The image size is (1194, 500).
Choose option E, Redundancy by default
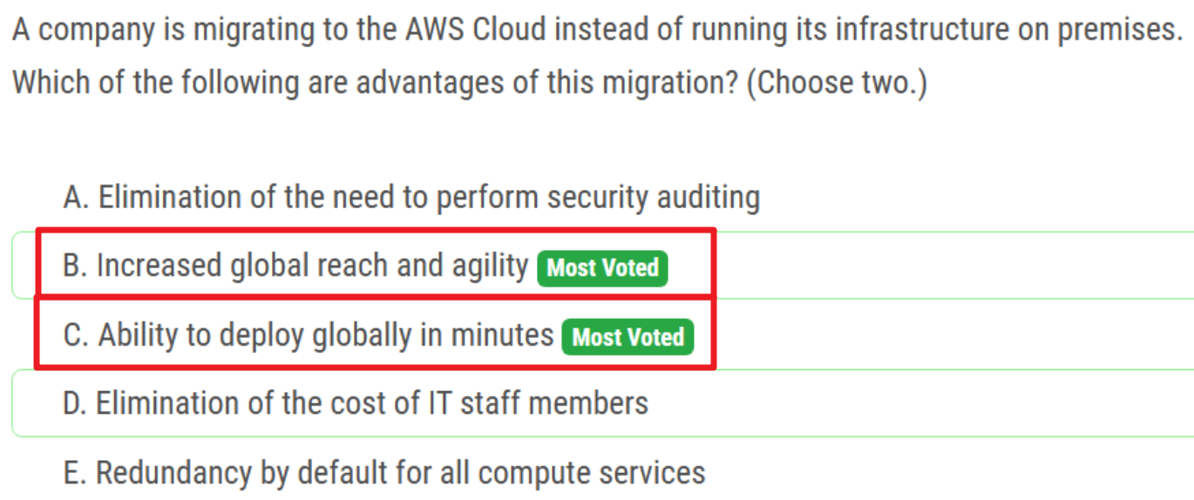384,473
